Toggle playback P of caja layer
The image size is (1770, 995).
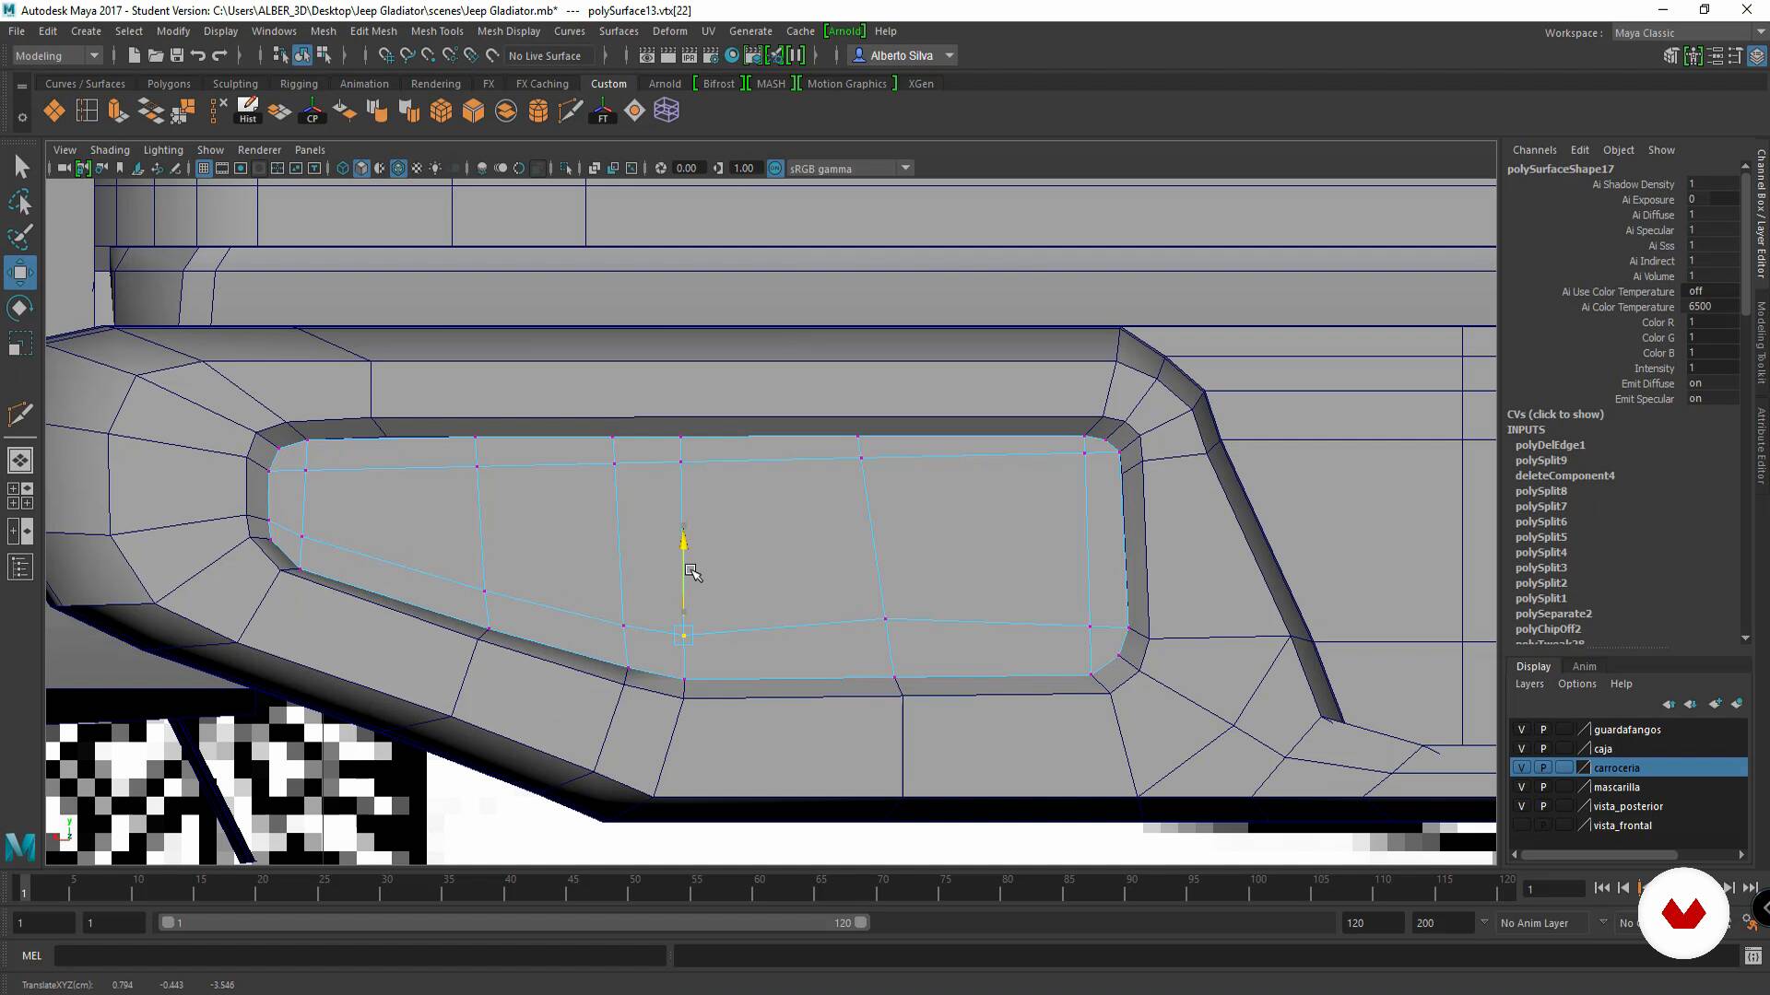(1543, 749)
